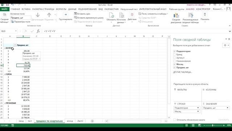The height and width of the screenshot is (131, 232).
Task: Click the Обновить icon
Action: [x=111, y=15]
